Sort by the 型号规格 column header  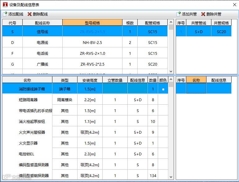(x=92, y=23)
